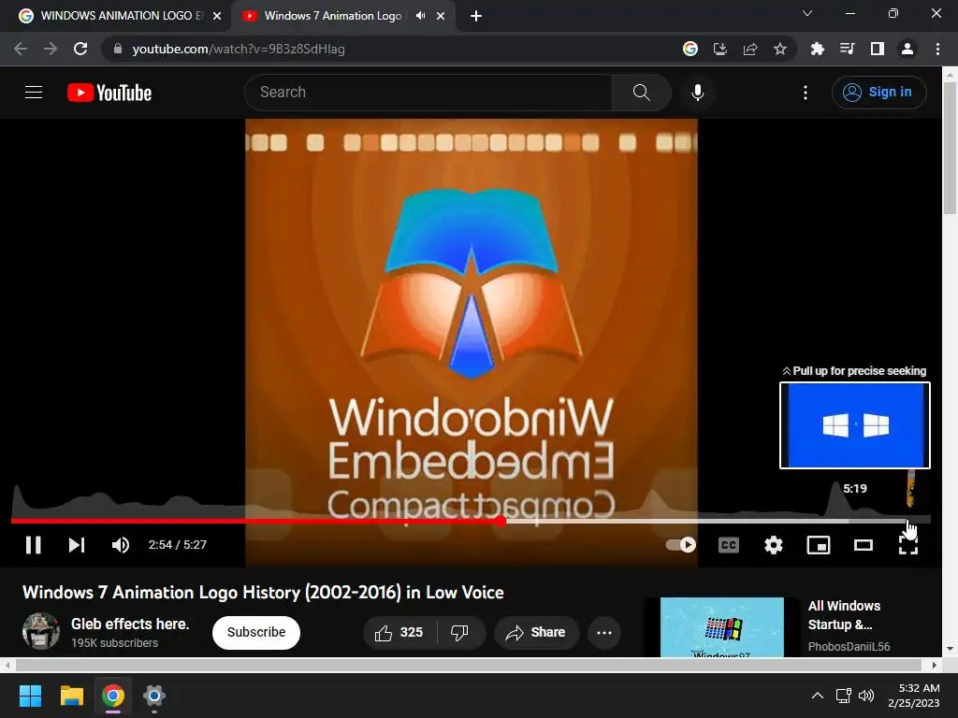This screenshot has width=958, height=718.
Task: Open more actions ellipsis under video
Action: pyautogui.click(x=604, y=633)
